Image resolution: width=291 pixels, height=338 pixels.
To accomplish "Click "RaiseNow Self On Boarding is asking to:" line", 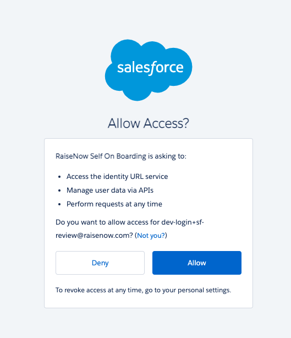I will click(121, 156).
